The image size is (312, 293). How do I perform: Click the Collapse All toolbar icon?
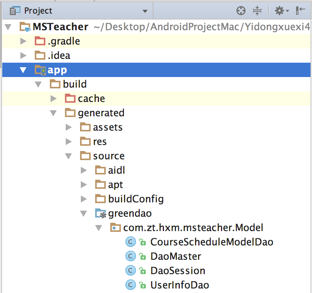click(257, 11)
